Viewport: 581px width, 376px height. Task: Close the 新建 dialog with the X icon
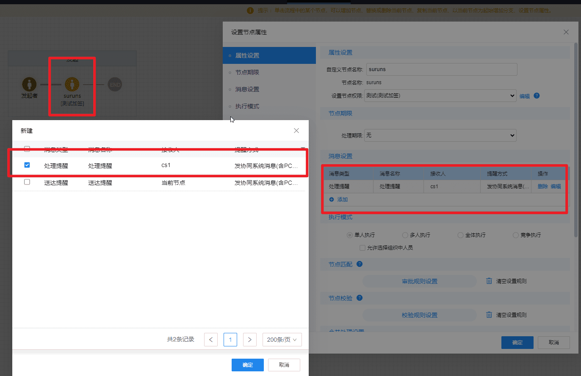coord(296,131)
